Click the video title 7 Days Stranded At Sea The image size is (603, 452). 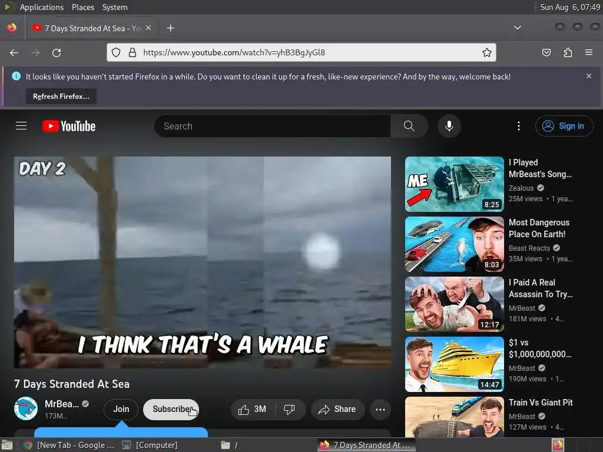click(72, 384)
